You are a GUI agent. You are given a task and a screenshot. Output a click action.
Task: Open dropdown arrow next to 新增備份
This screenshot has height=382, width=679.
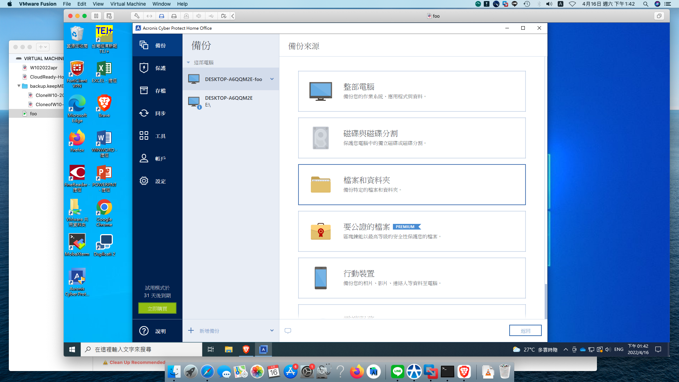[x=272, y=331]
